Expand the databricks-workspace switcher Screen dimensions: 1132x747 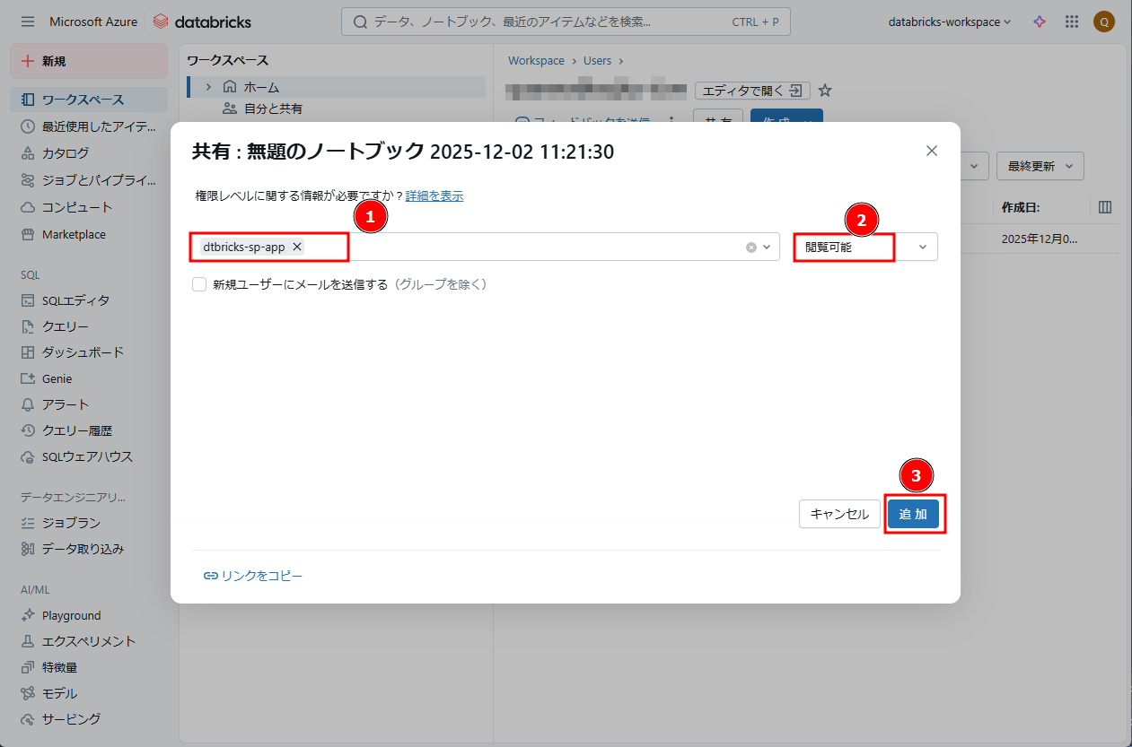tap(949, 22)
